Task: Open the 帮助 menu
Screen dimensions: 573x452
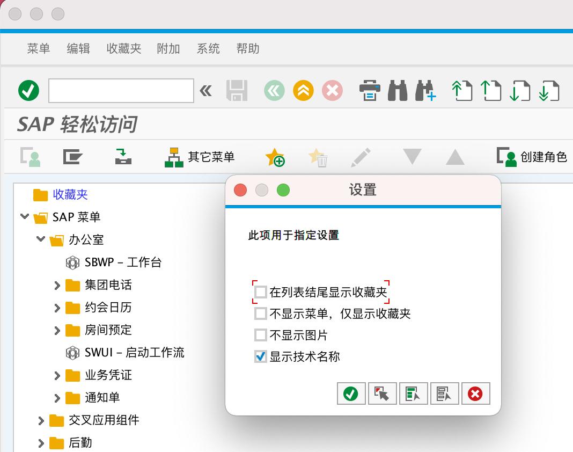Action: (248, 48)
